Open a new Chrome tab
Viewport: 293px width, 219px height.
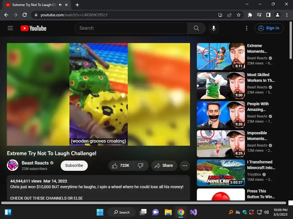(x=77, y=5)
